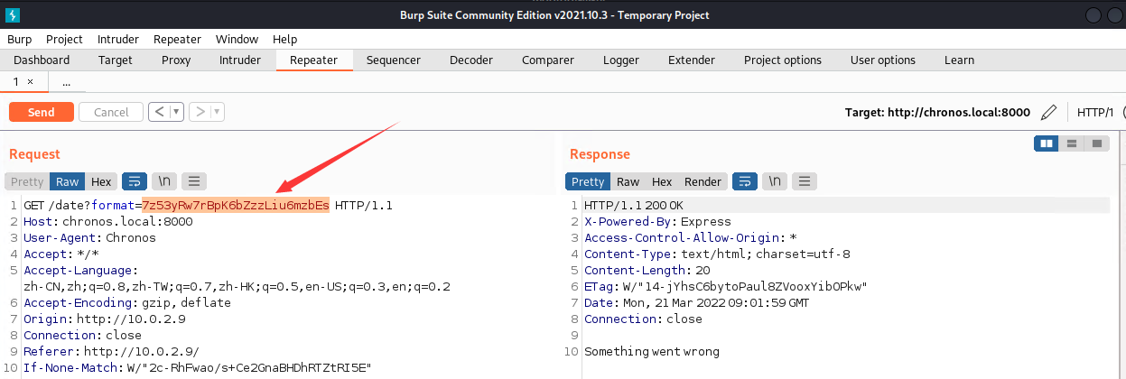Switch to Sequencer tab
Screen dimensions: 1126x379
coord(393,60)
